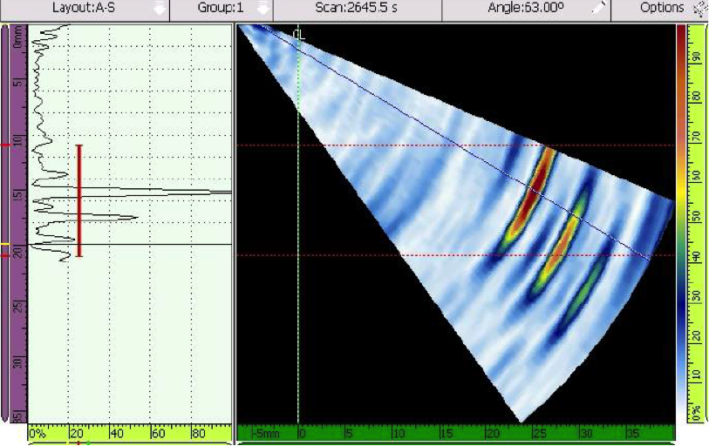Click the red zone of color palette bar
The height and width of the screenshot is (446, 709).
pos(680,52)
